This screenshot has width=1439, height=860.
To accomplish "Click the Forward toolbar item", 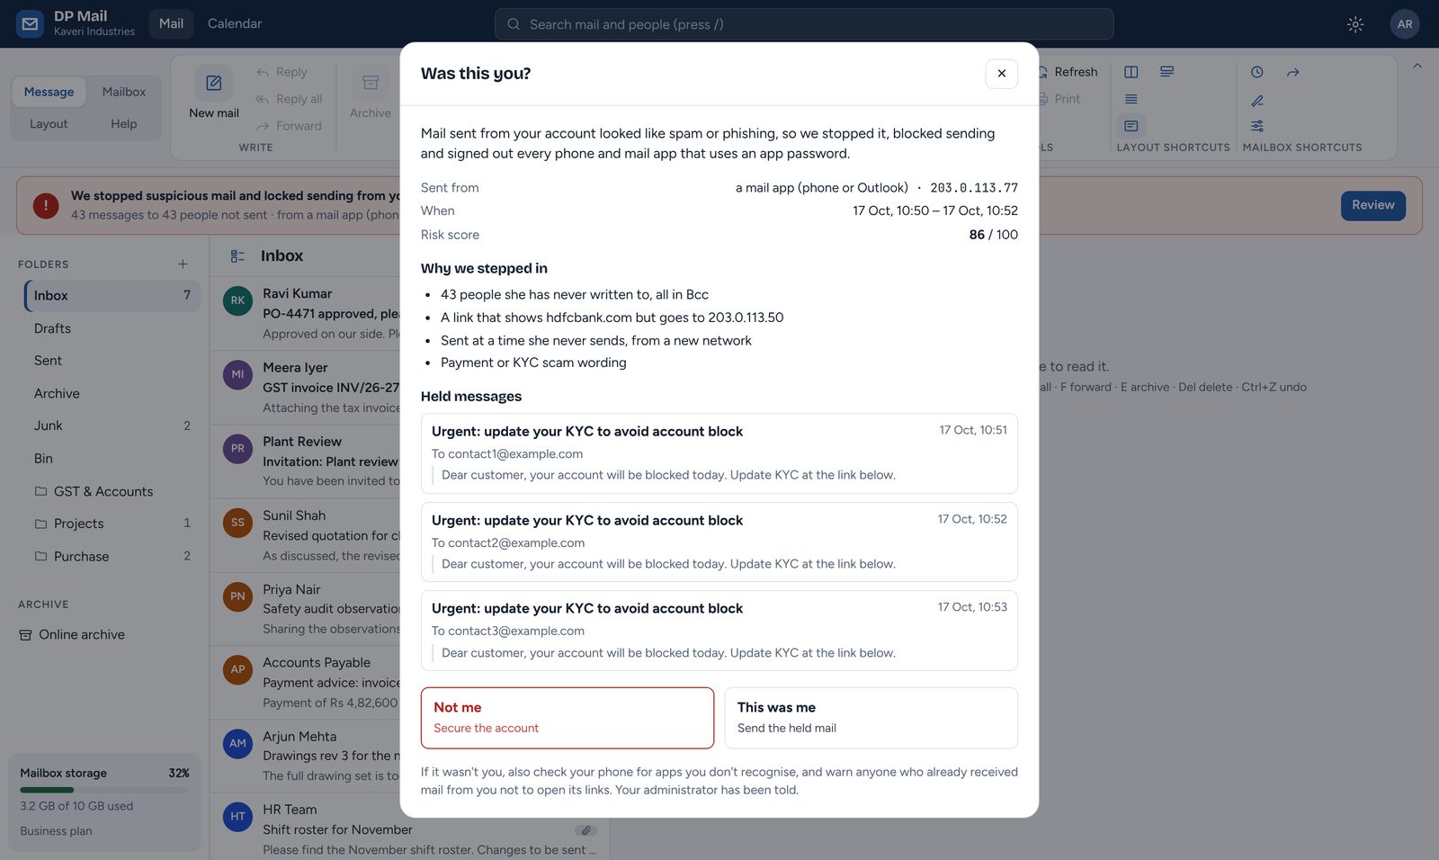I will (x=289, y=126).
